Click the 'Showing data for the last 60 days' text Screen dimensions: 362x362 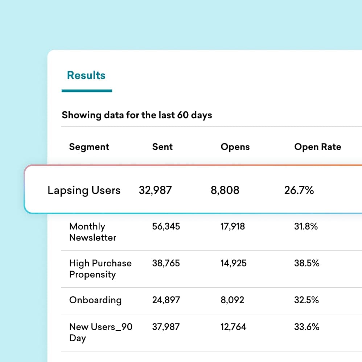pos(137,115)
